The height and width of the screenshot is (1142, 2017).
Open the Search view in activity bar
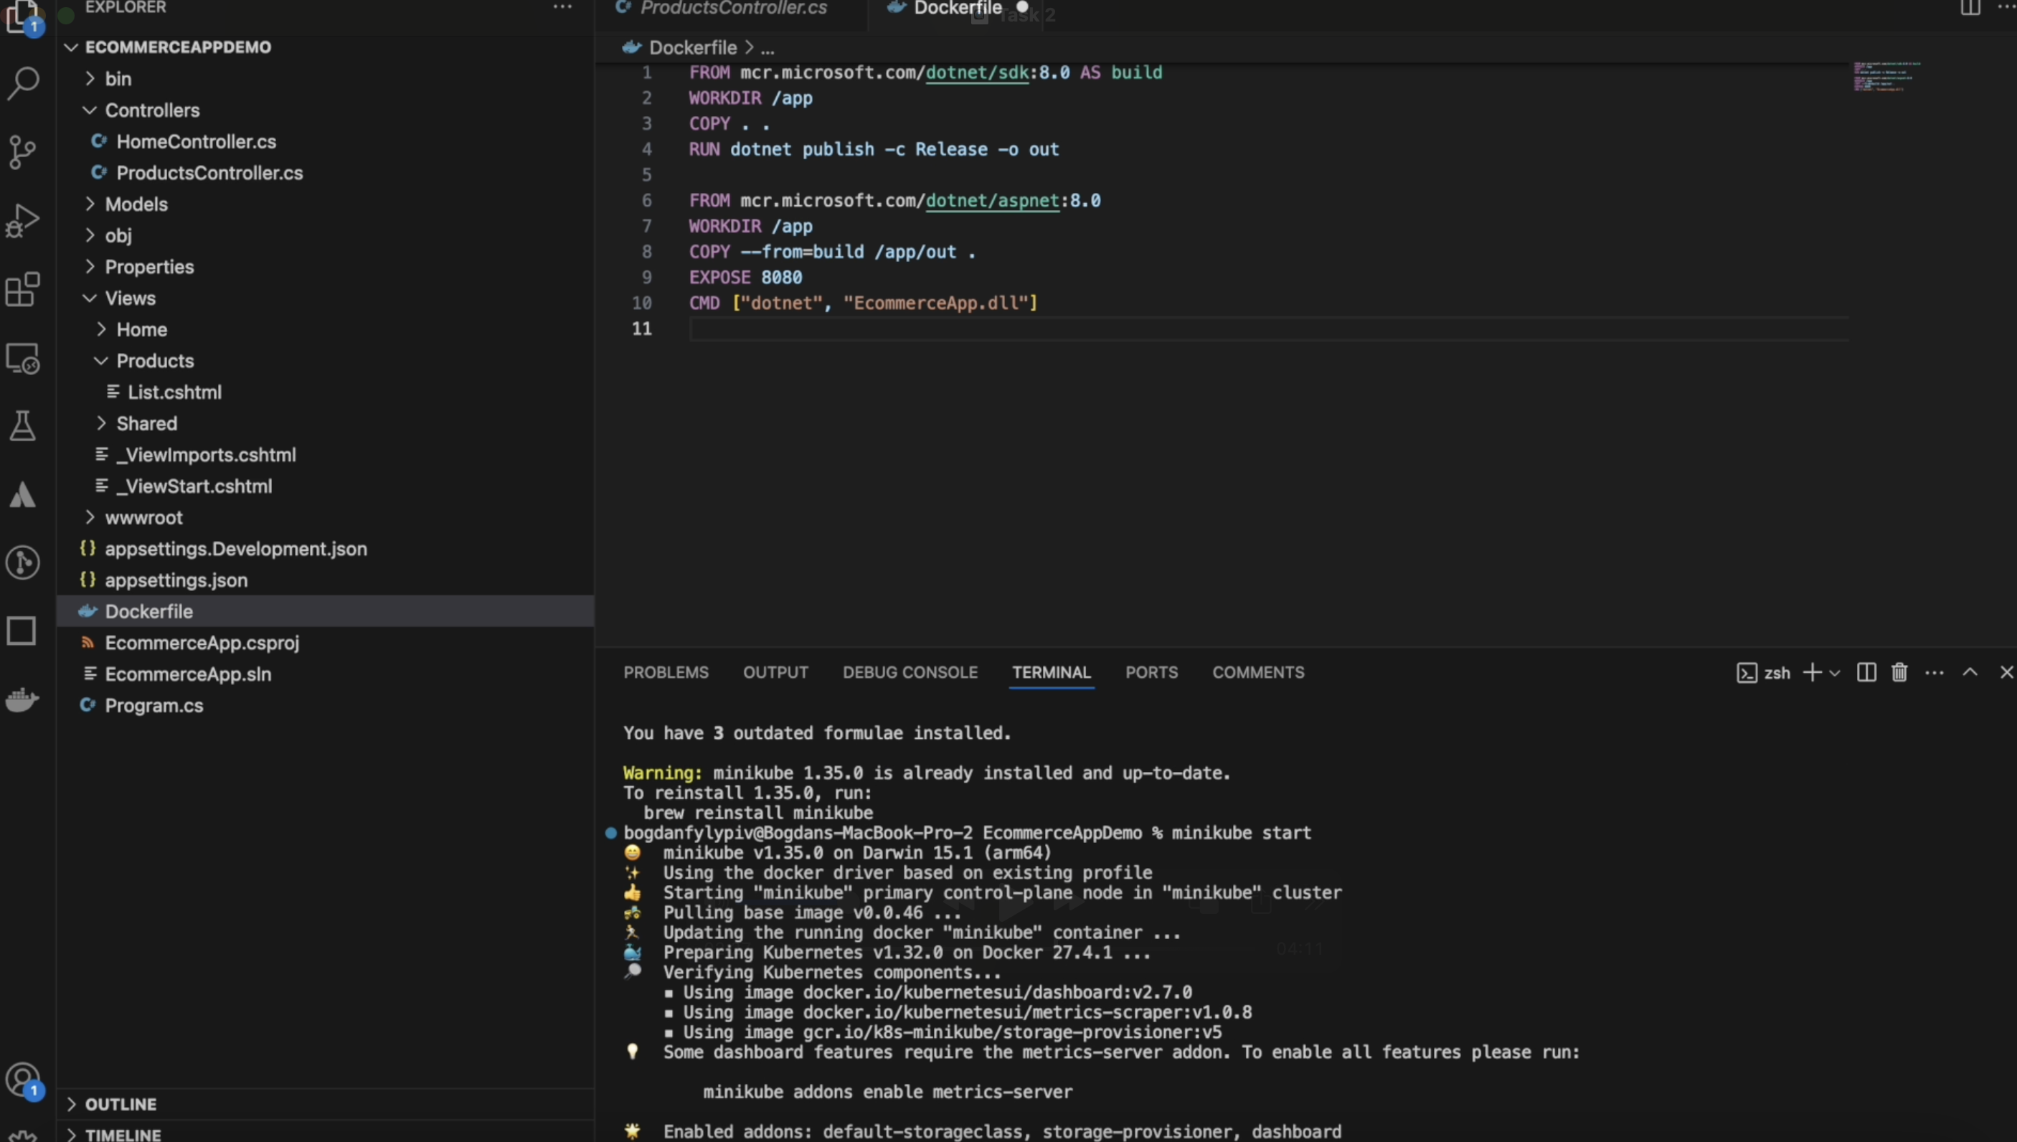pos(23,82)
